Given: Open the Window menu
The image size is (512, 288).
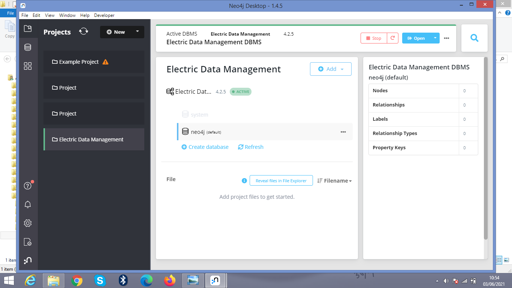Looking at the screenshot, I should tap(67, 15).
